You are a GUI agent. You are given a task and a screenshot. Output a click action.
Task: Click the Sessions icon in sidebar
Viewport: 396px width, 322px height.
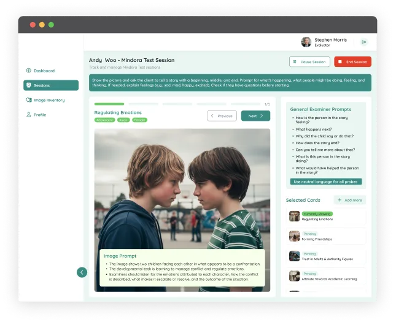click(28, 85)
